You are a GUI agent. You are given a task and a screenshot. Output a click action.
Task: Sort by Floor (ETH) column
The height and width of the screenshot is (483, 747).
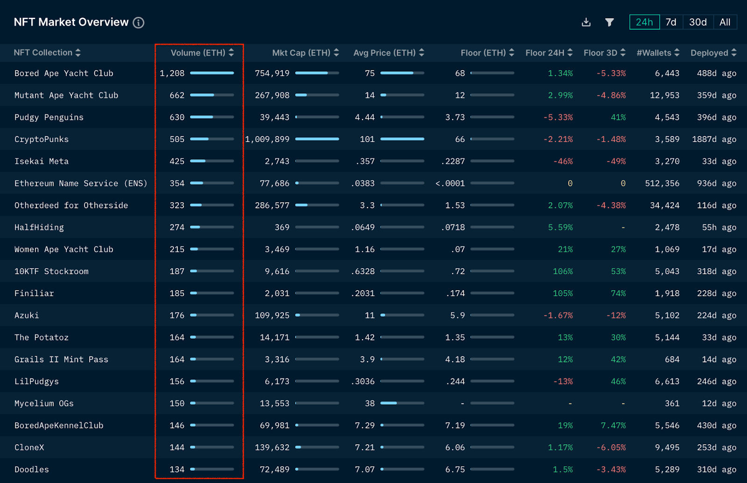pyautogui.click(x=487, y=53)
